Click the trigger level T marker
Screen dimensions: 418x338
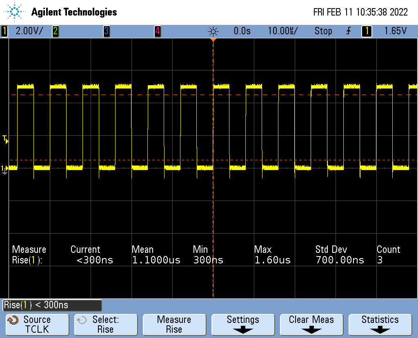(5, 139)
